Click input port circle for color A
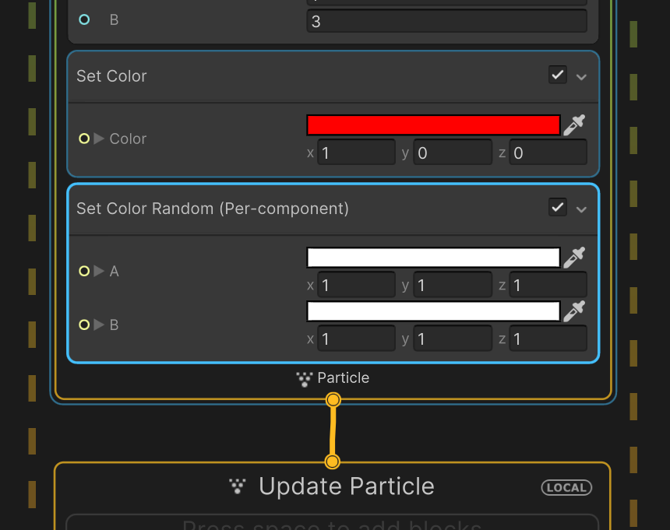This screenshot has width=670, height=530. [84, 271]
